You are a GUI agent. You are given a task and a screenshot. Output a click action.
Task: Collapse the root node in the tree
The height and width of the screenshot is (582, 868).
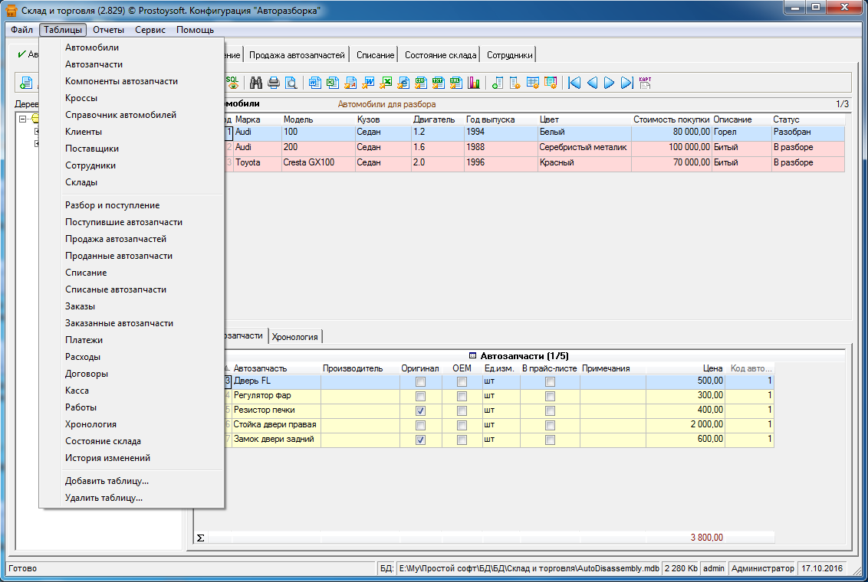(x=23, y=119)
